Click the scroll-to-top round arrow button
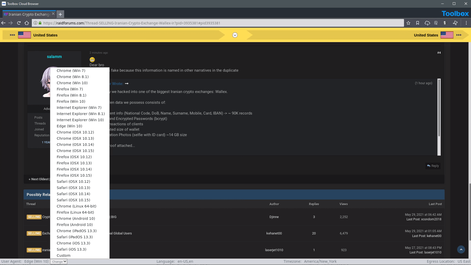The width and height of the screenshot is (471, 265). 461,249
